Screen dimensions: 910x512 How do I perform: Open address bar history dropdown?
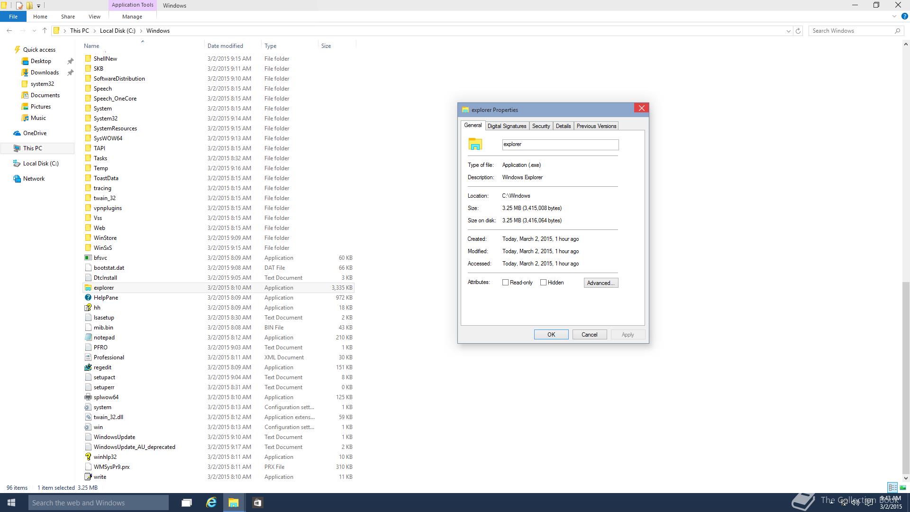point(788,31)
